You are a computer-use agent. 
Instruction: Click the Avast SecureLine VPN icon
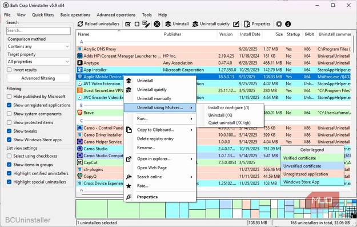(80, 90)
